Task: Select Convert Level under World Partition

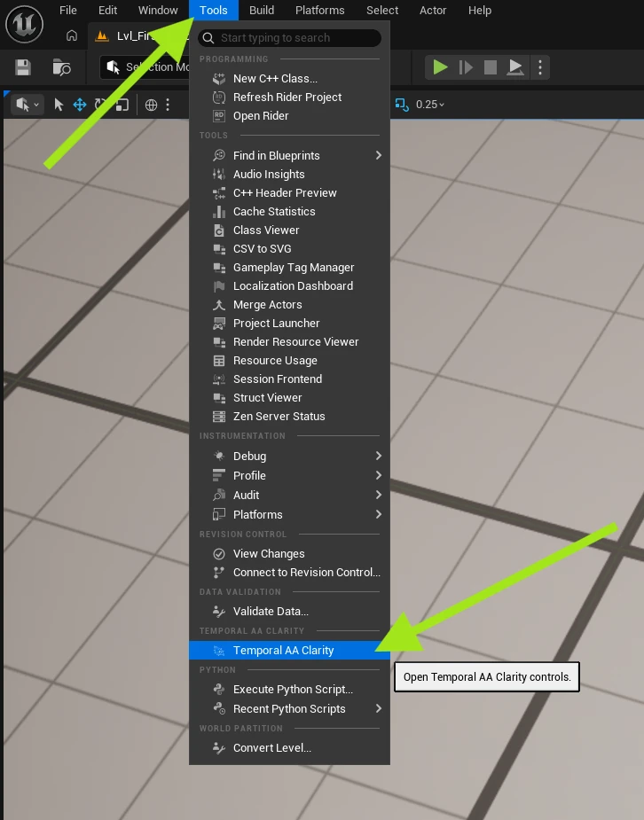Action: [x=289, y=748]
